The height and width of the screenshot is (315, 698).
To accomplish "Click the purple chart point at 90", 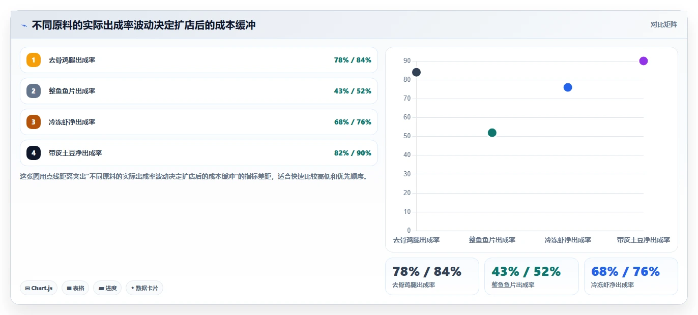I will 643,61.
